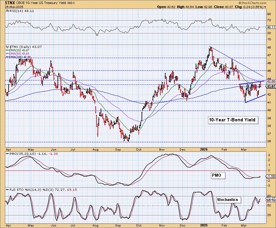
Task: Click the black line swatch before Full STO
Action: point(7,190)
